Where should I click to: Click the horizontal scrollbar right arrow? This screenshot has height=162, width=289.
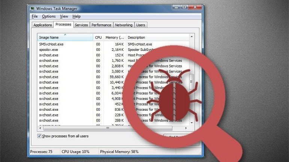click(186, 128)
